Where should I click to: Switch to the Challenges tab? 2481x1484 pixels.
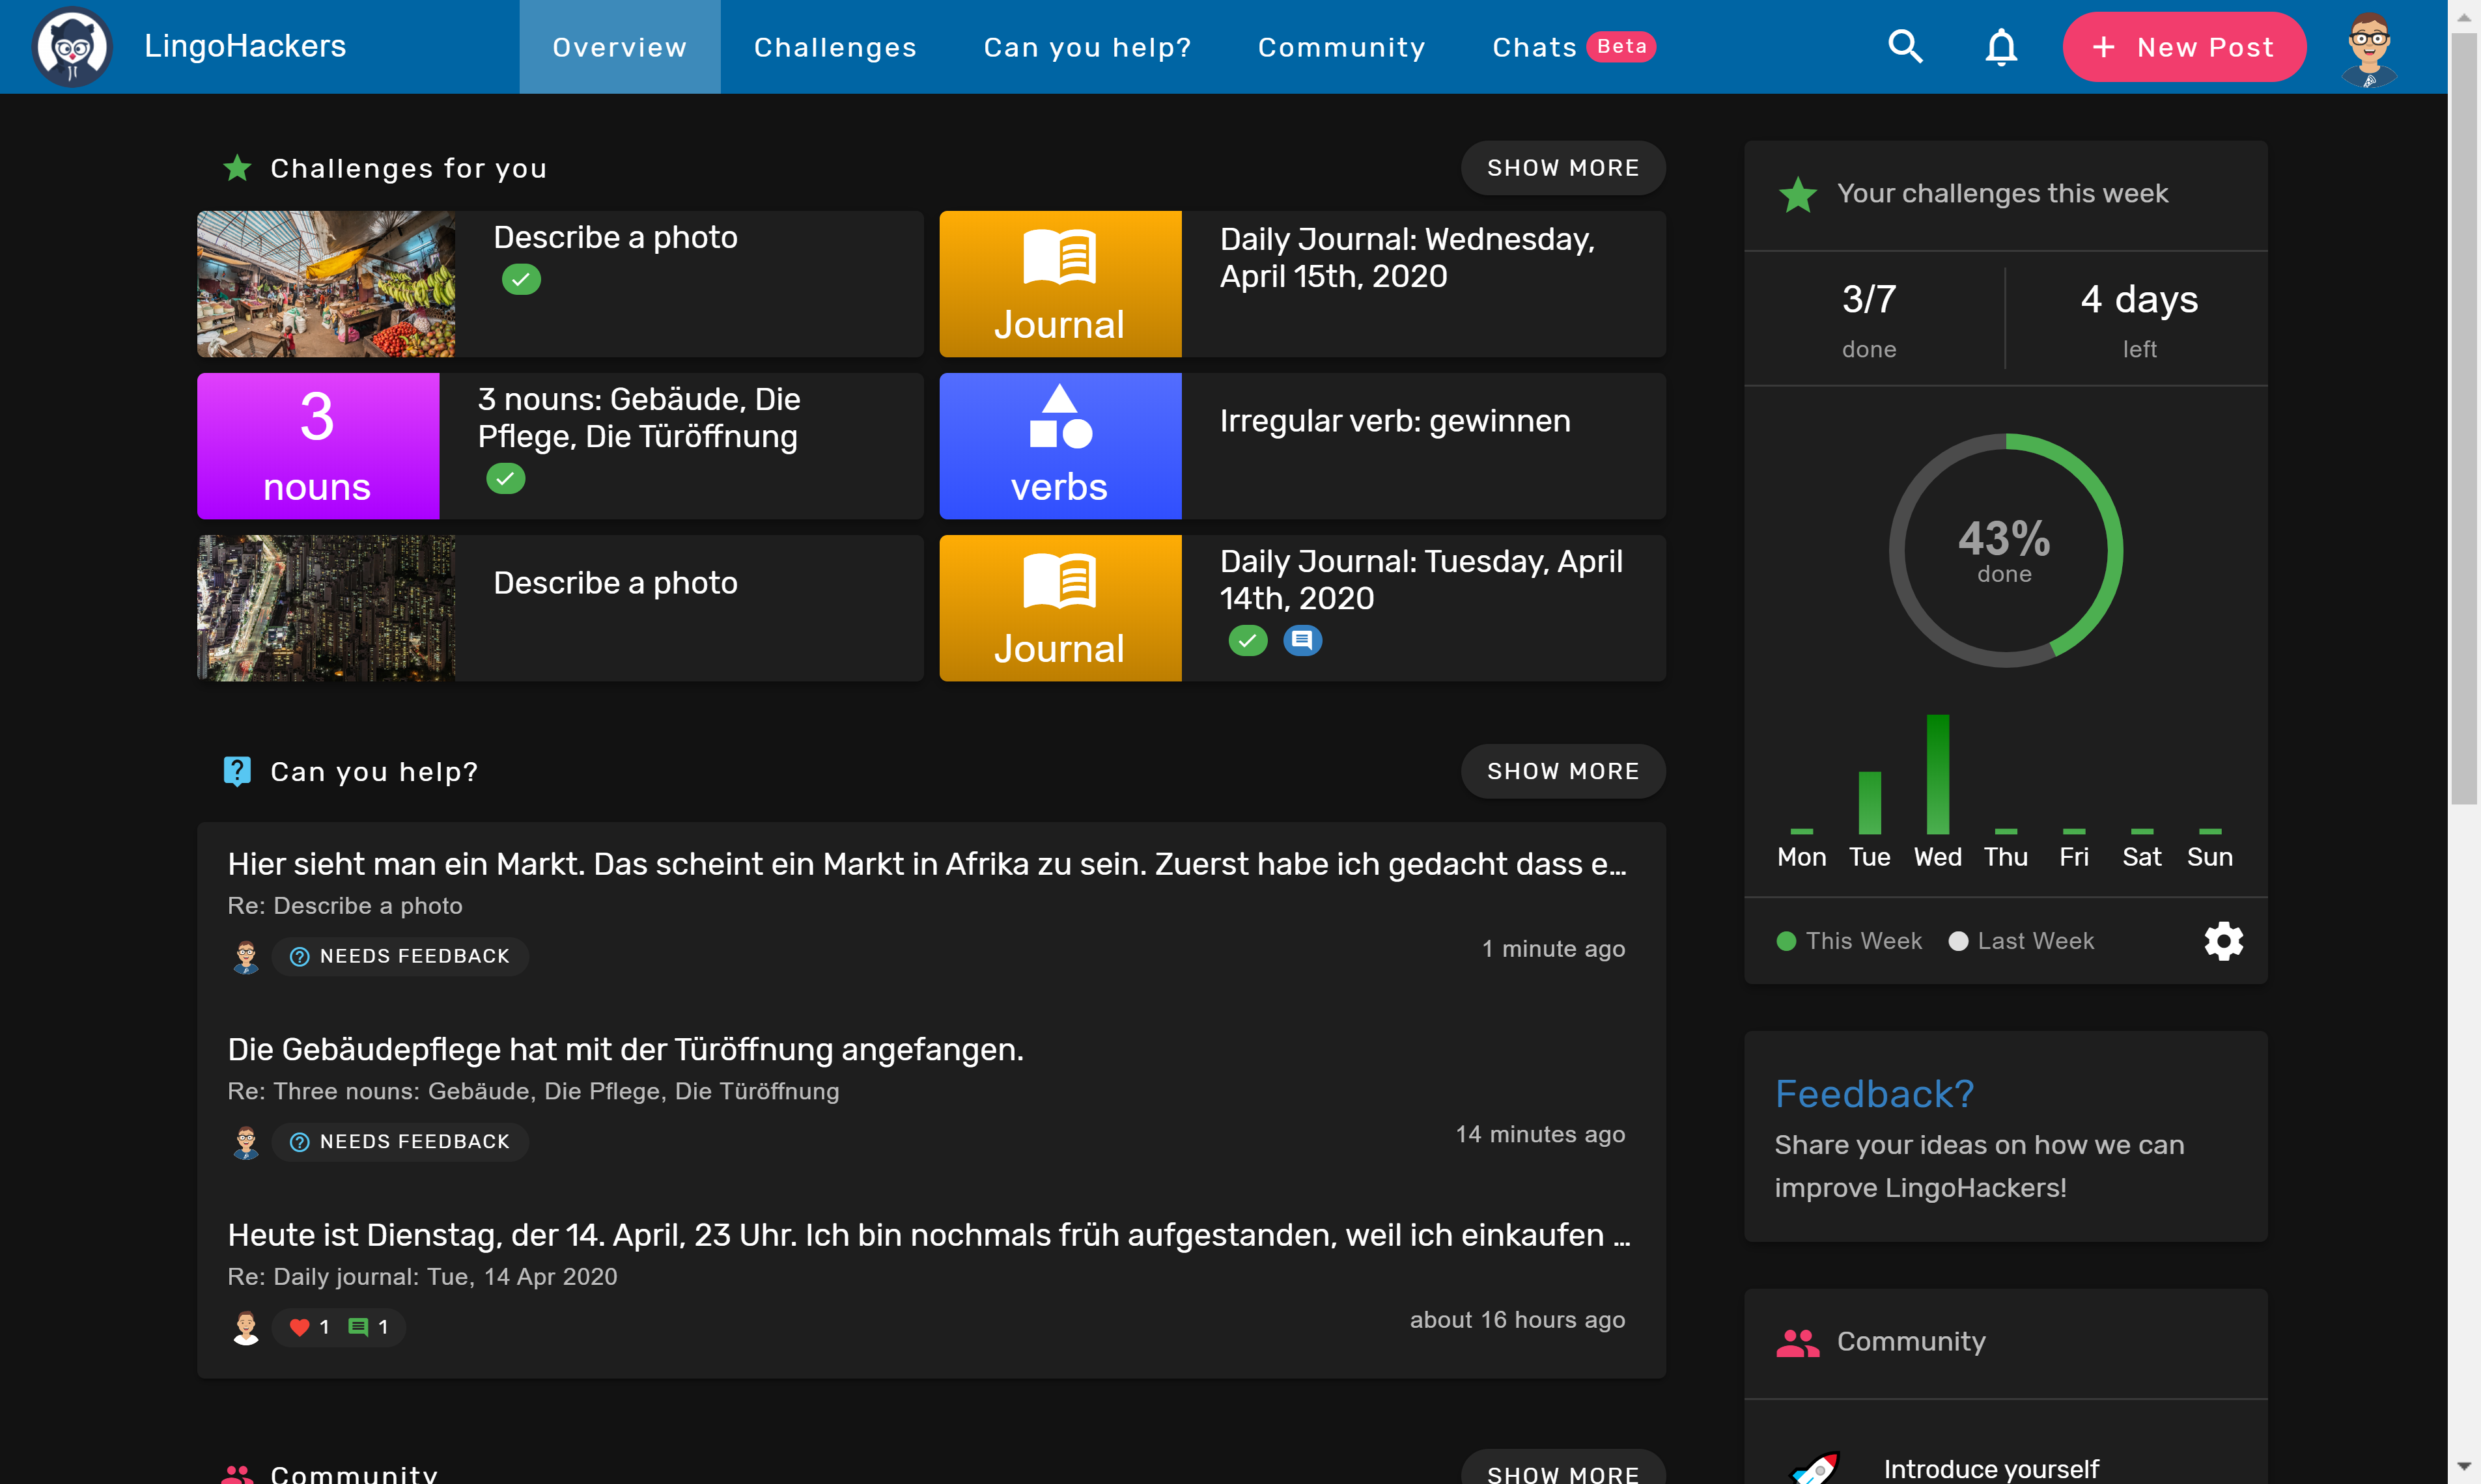coord(834,47)
